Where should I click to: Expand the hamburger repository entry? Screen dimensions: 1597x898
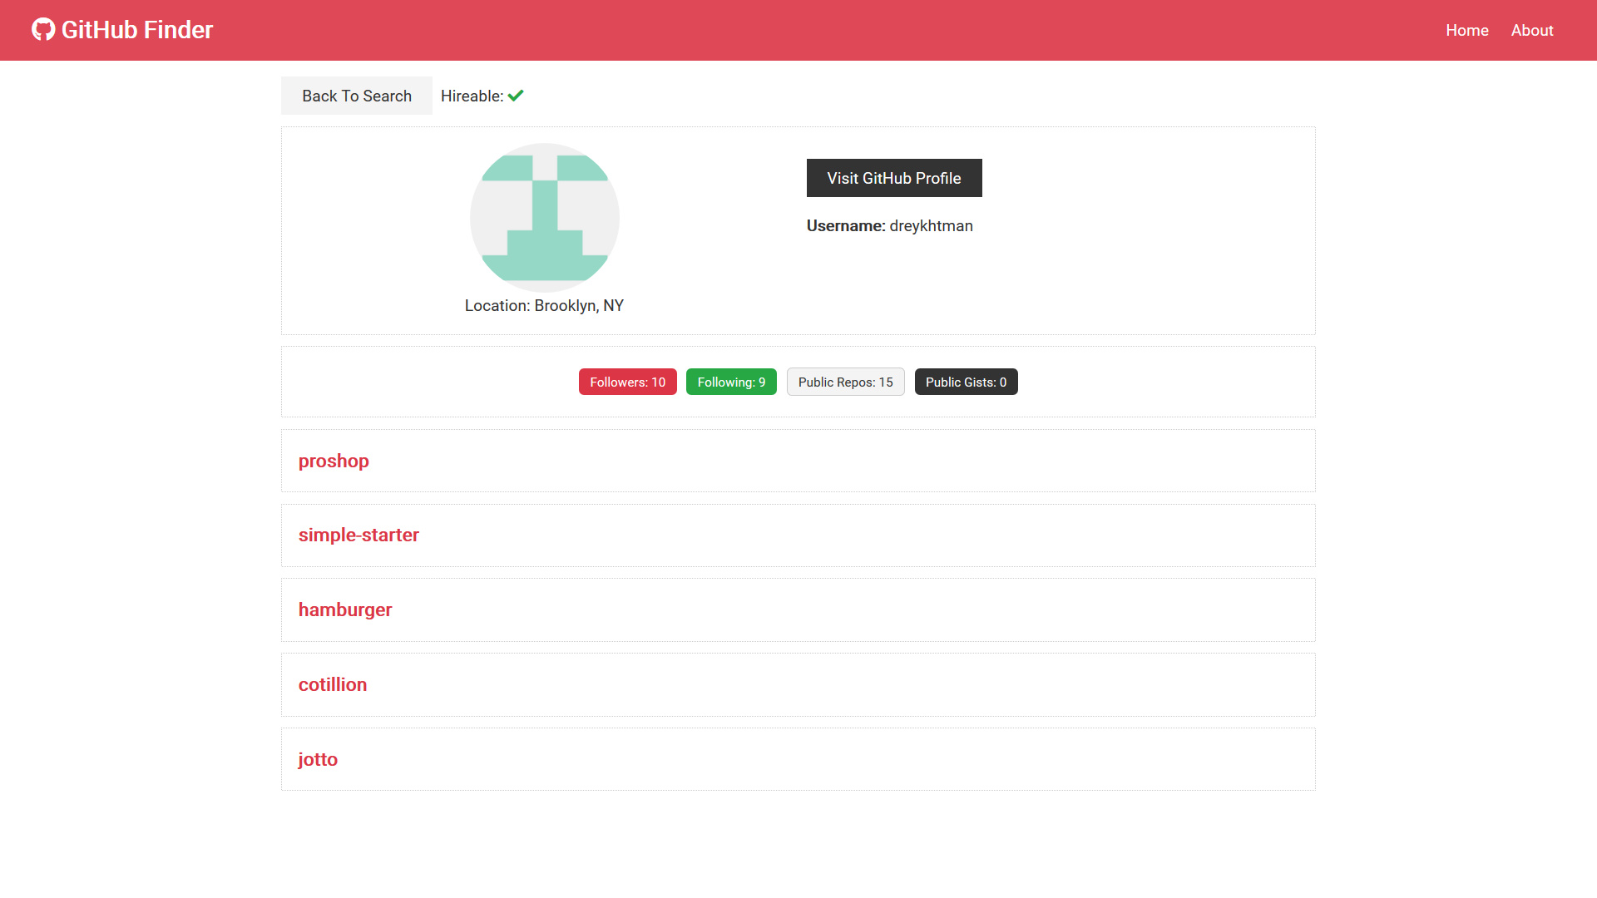[x=344, y=609]
